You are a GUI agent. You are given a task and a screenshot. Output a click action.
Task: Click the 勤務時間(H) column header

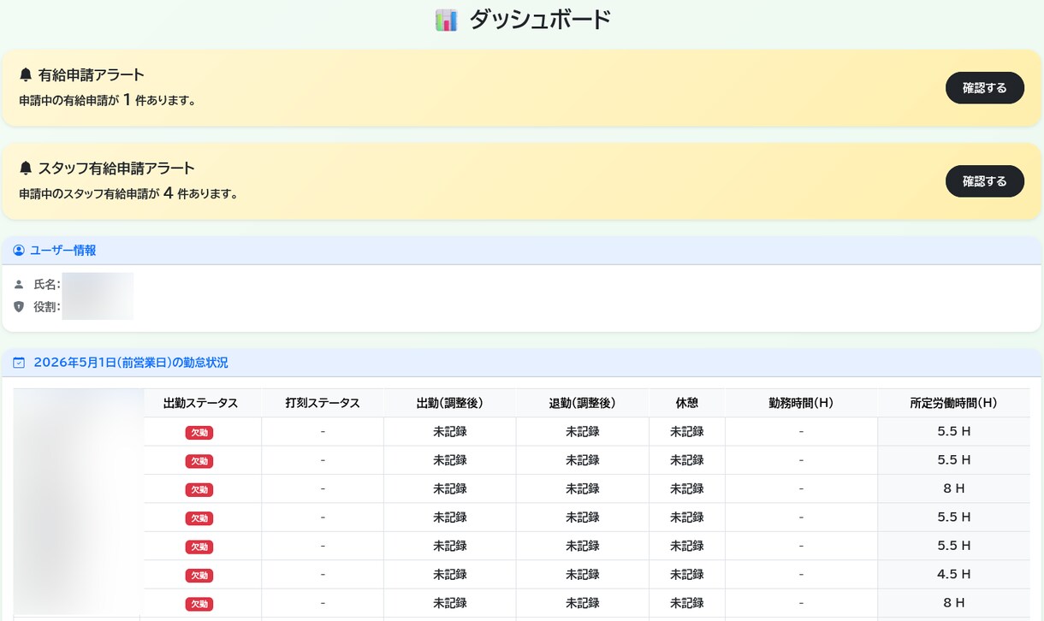pyautogui.click(x=801, y=403)
